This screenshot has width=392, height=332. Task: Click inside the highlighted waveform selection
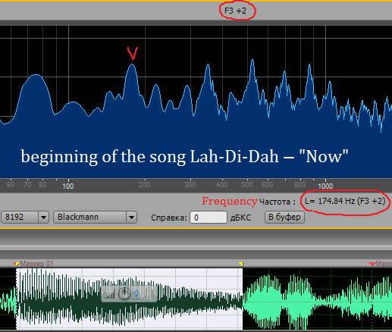129,299
